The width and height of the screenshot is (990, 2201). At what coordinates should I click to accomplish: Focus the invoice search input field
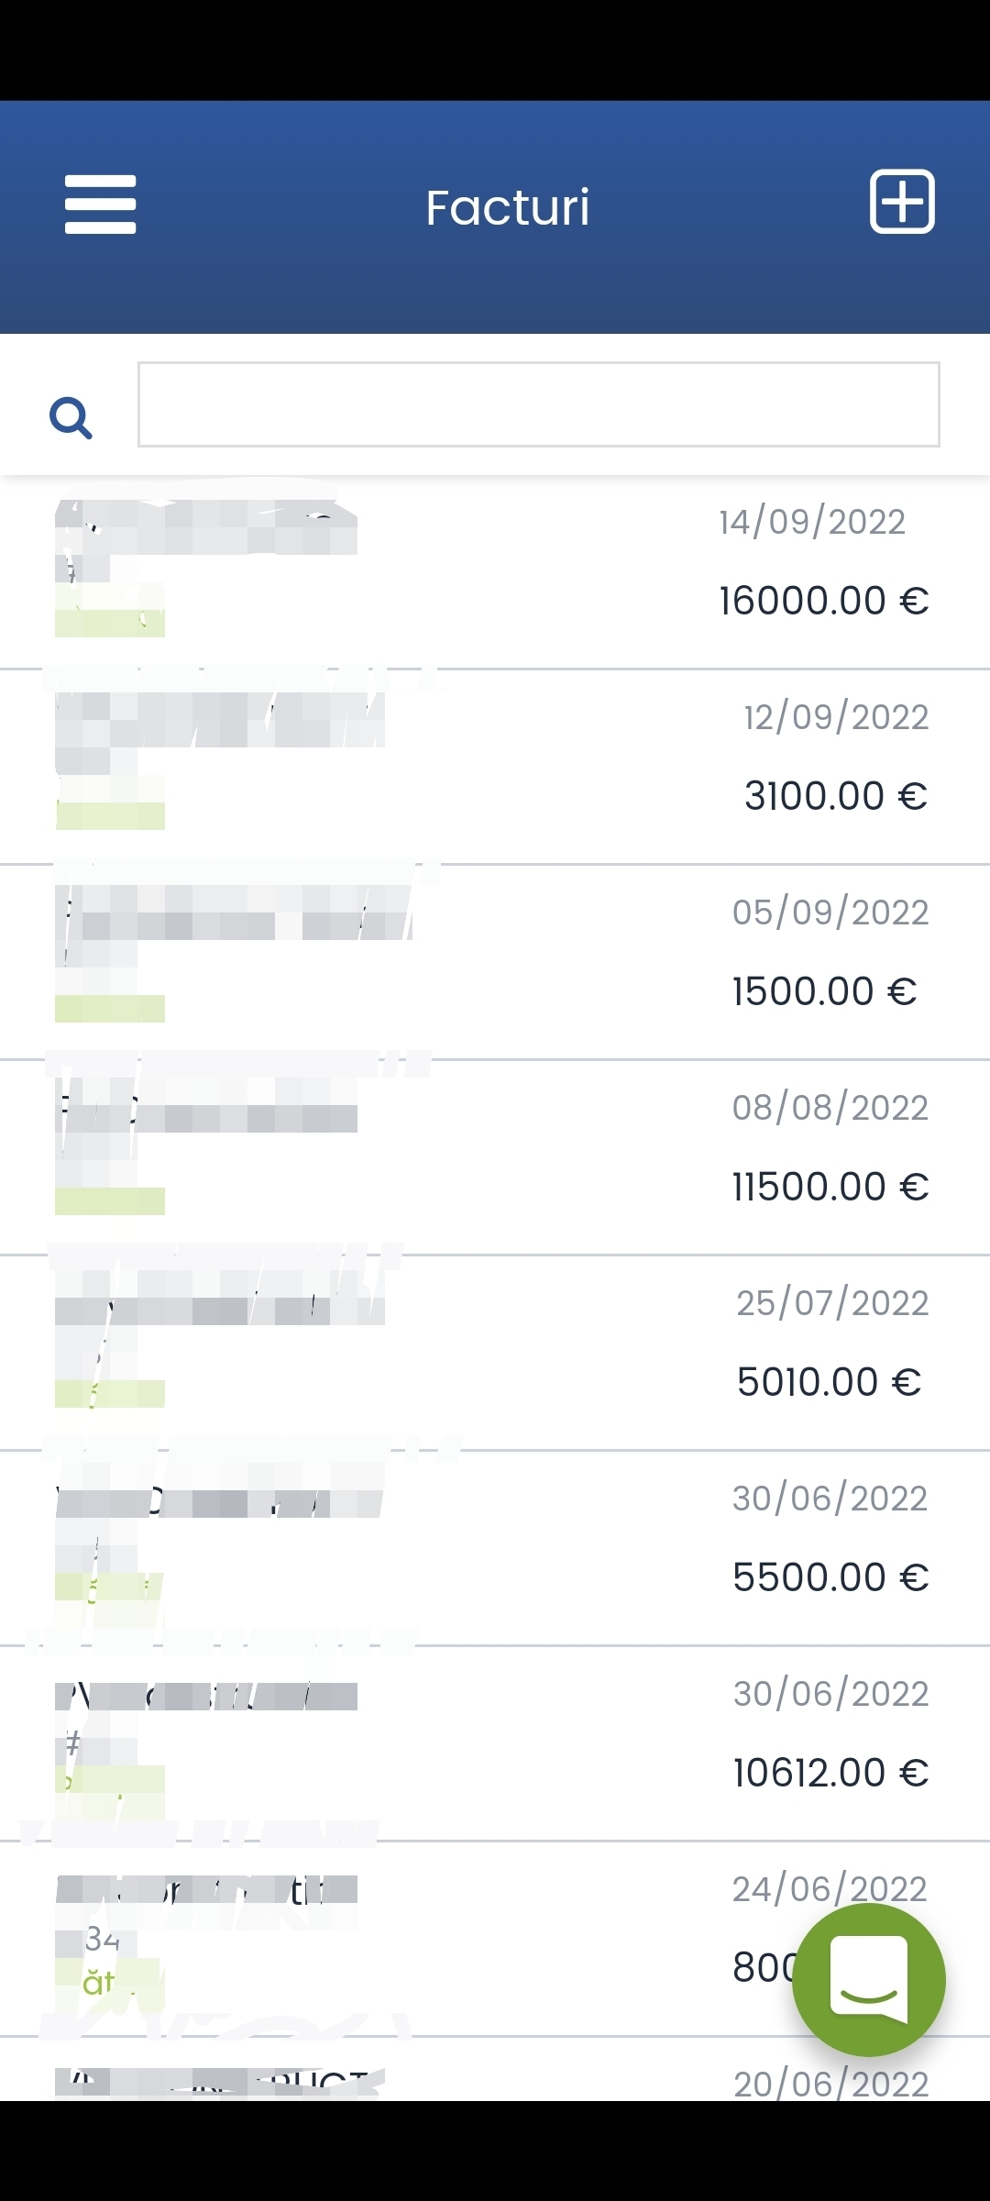pos(538,404)
